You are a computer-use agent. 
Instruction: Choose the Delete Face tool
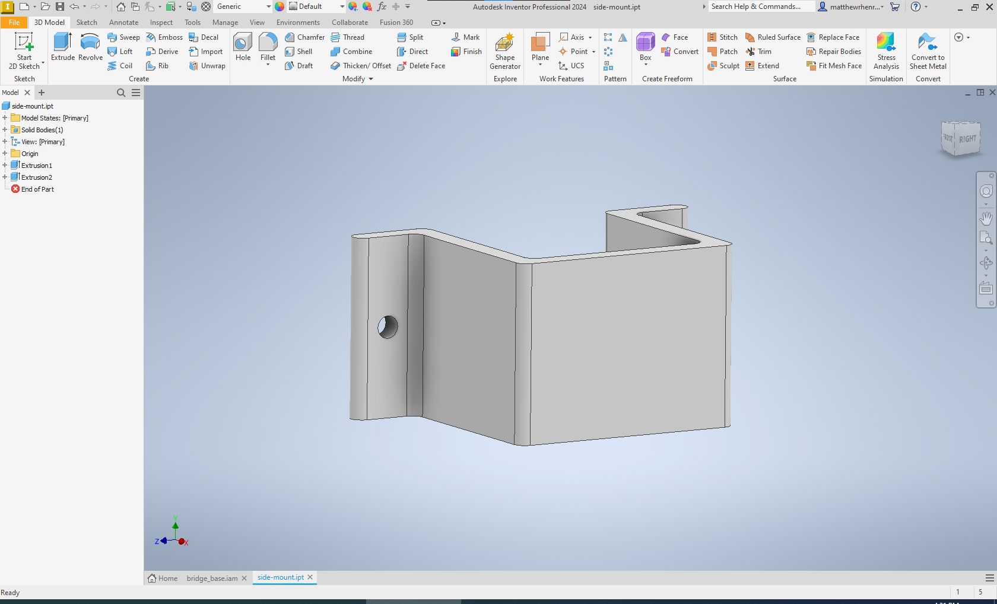pyautogui.click(x=421, y=66)
